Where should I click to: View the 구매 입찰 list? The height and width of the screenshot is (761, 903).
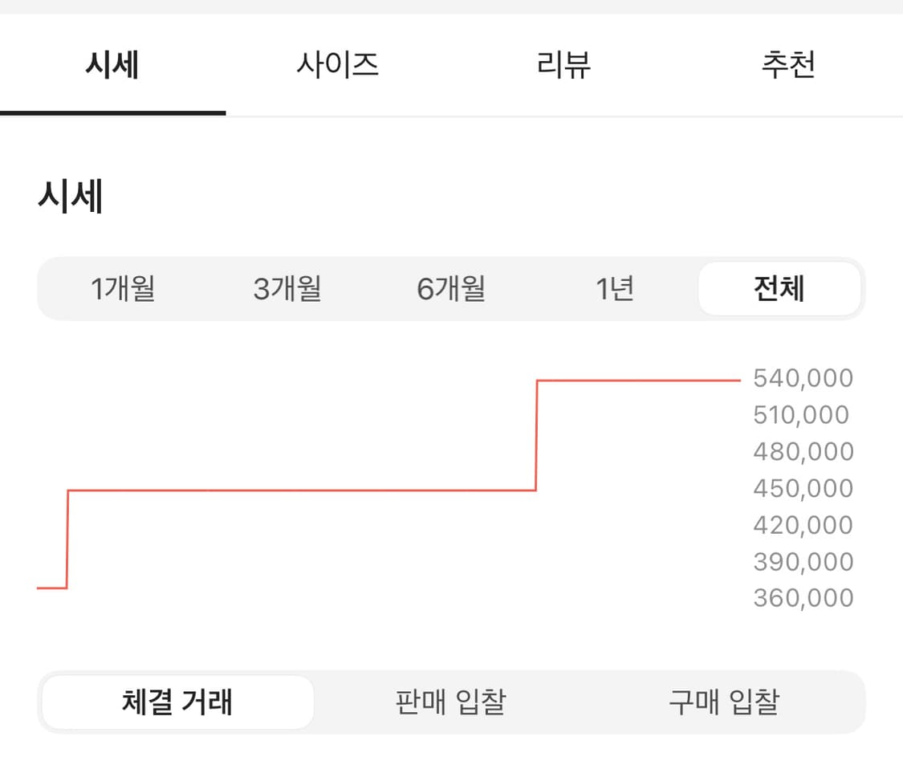pyautogui.click(x=724, y=702)
